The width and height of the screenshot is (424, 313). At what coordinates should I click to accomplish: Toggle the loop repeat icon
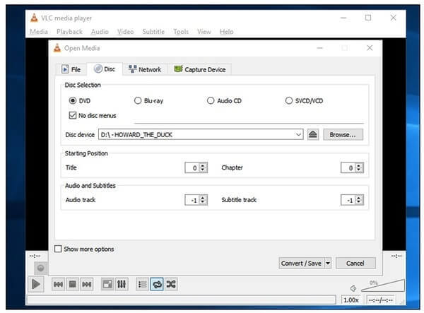tap(157, 284)
